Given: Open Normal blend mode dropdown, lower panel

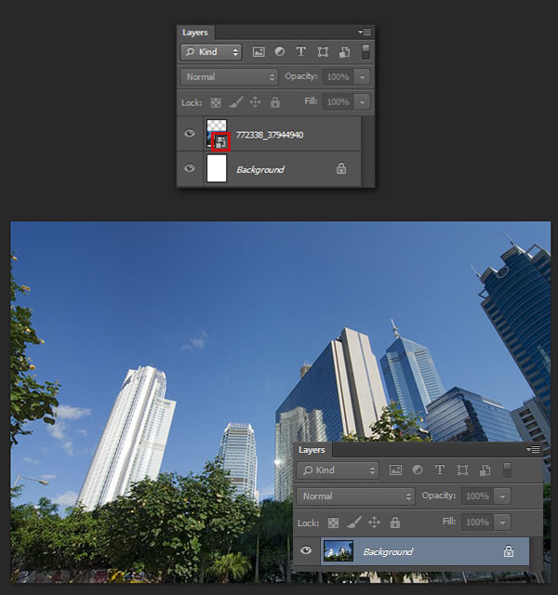Looking at the screenshot, I should pos(355,496).
